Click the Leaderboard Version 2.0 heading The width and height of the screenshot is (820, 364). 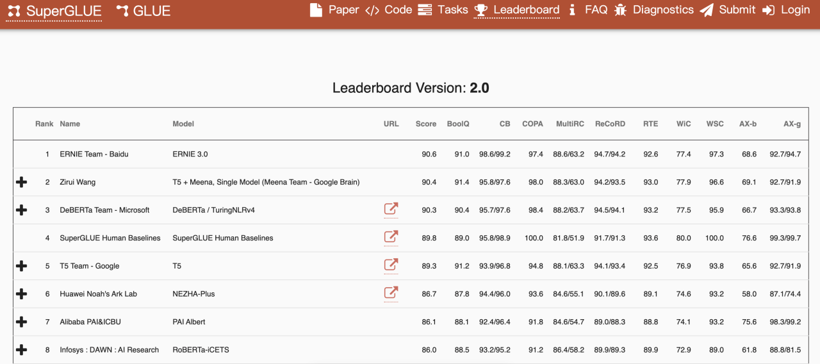pos(411,88)
